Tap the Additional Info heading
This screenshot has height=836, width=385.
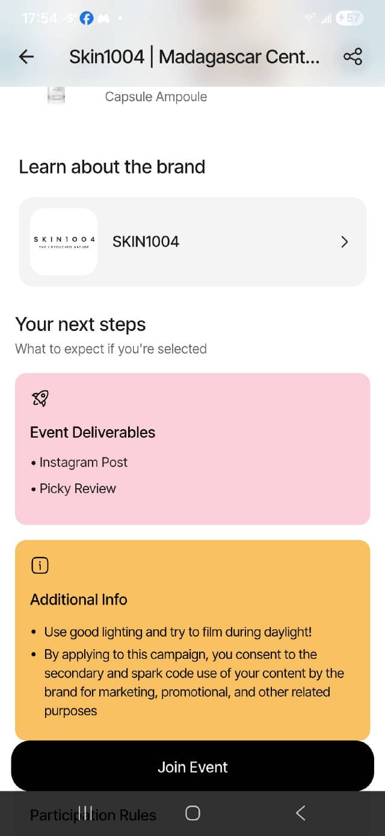coord(79,600)
